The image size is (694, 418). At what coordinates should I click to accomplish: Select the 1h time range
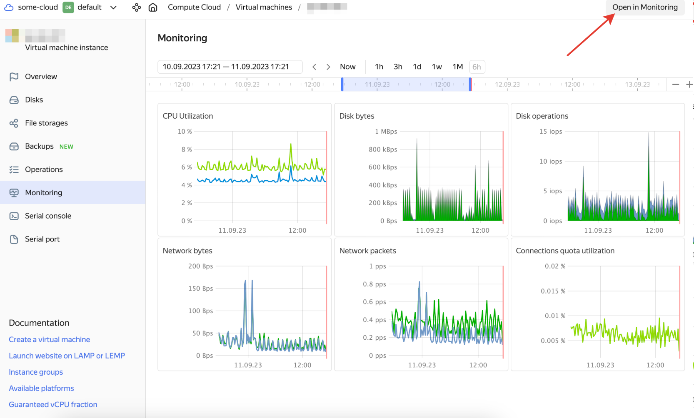point(379,67)
